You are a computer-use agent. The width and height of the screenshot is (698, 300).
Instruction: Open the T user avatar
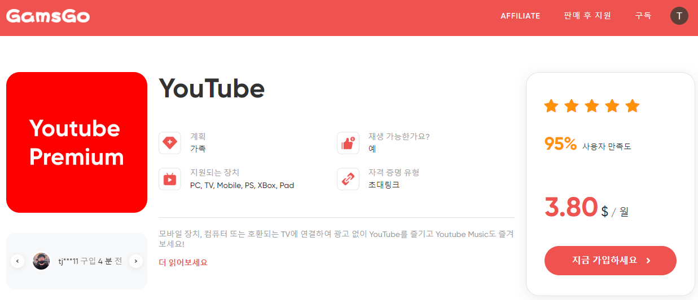point(679,16)
